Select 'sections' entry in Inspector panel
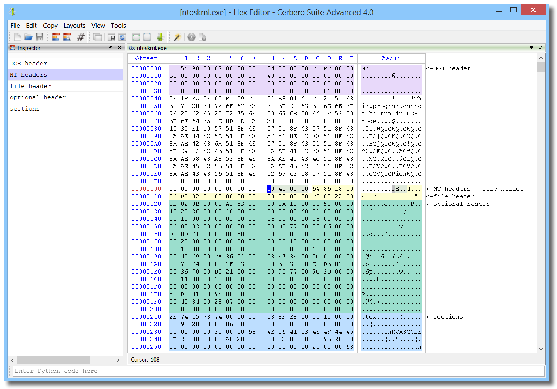The width and height of the screenshot is (557, 389). click(25, 109)
